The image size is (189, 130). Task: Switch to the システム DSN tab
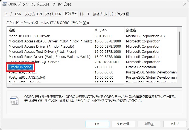coord(33,14)
